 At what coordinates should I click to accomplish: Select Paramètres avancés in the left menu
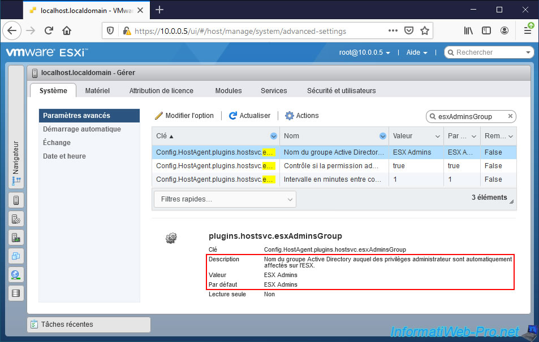point(89,116)
